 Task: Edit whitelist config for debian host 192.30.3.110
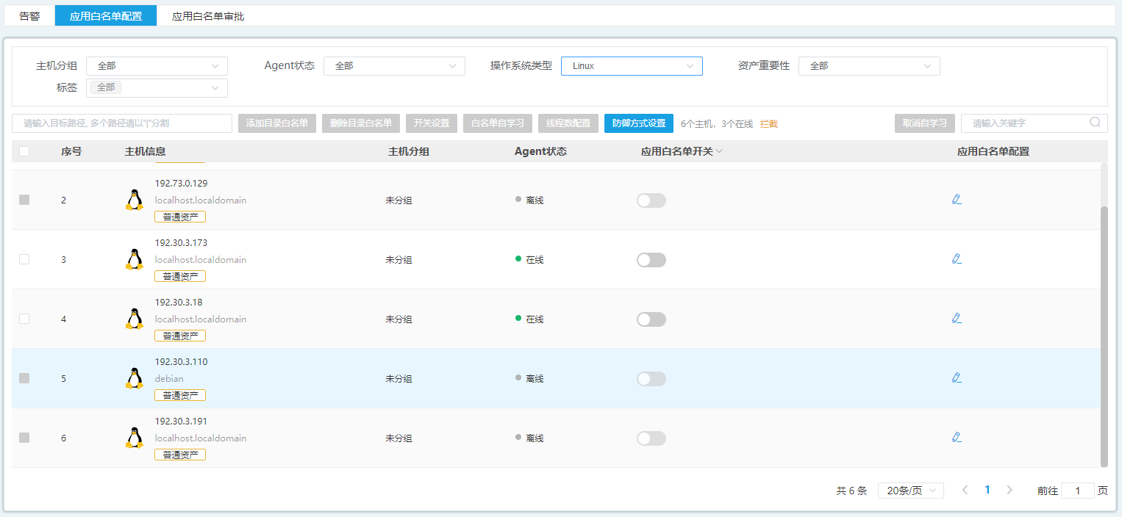pyautogui.click(x=956, y=377)
